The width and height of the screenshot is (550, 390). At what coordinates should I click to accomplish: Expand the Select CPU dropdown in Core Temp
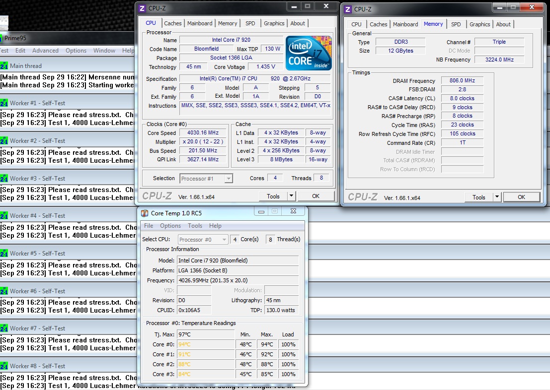[x=224, y=240]
